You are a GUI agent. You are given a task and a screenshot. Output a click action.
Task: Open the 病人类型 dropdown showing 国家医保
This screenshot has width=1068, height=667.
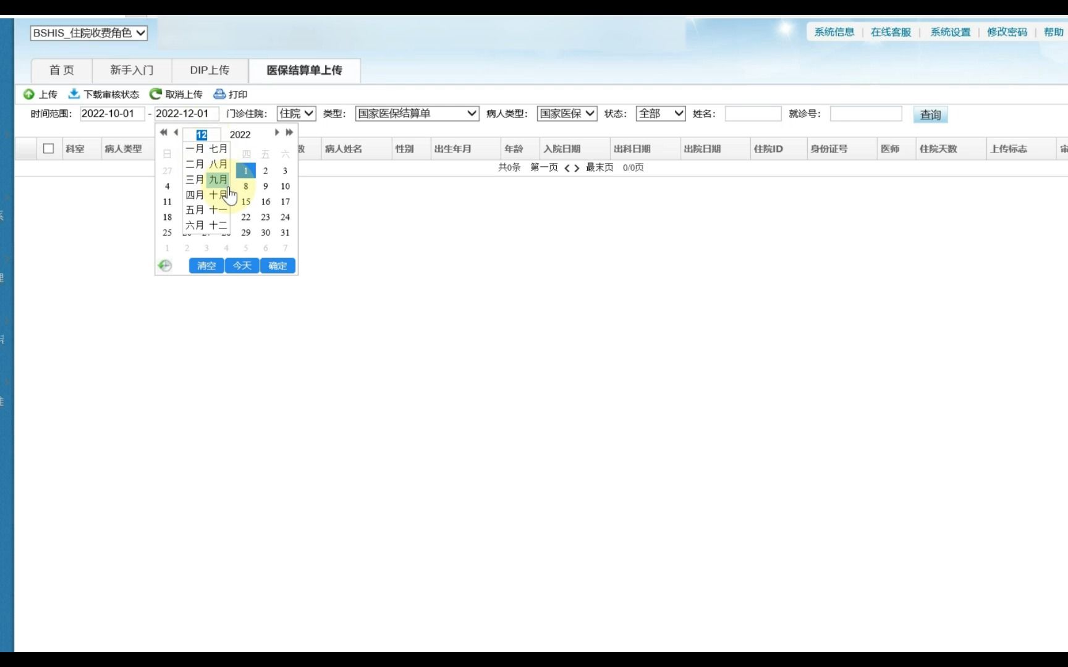tap(567, 114)
